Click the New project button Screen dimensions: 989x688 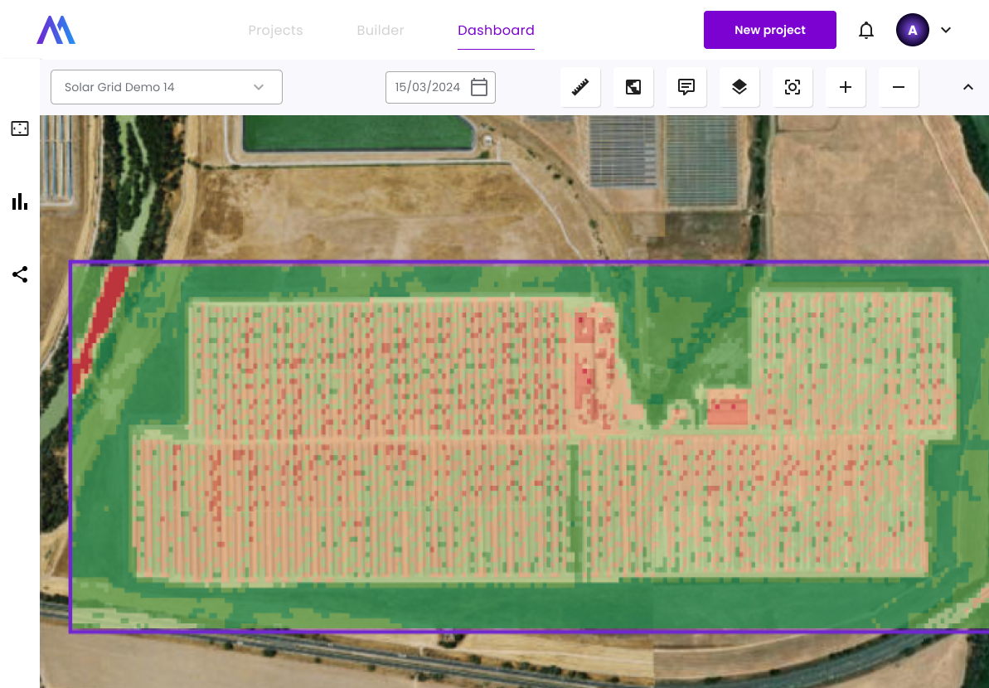(769, 31)
